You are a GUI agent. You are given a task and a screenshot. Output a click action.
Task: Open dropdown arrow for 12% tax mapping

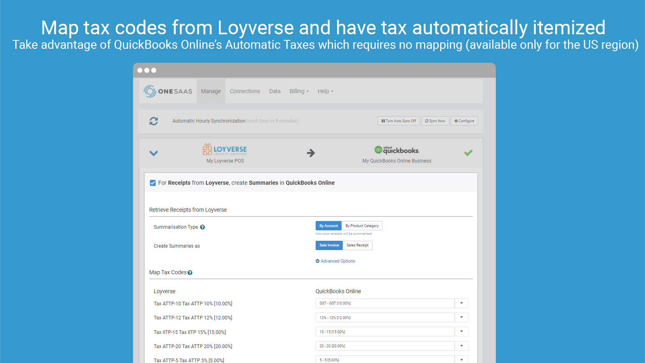(x=462, y=317)
